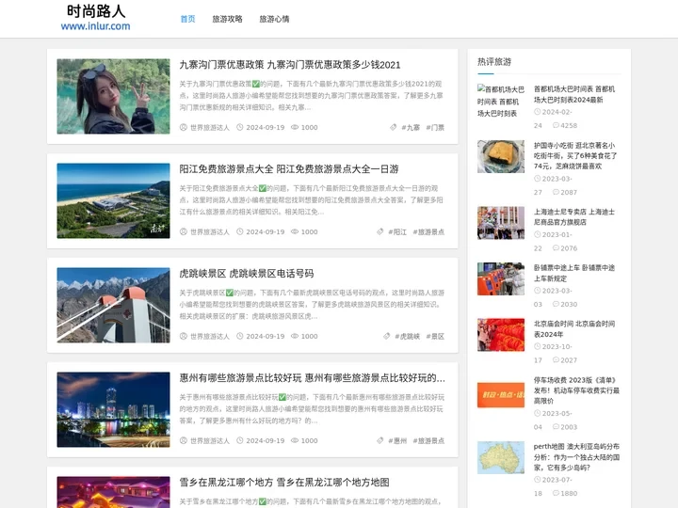Click broken 首都机场大巴 sidebar image
The height and width of the screenshot is (508, 678).
pos(501,101)
